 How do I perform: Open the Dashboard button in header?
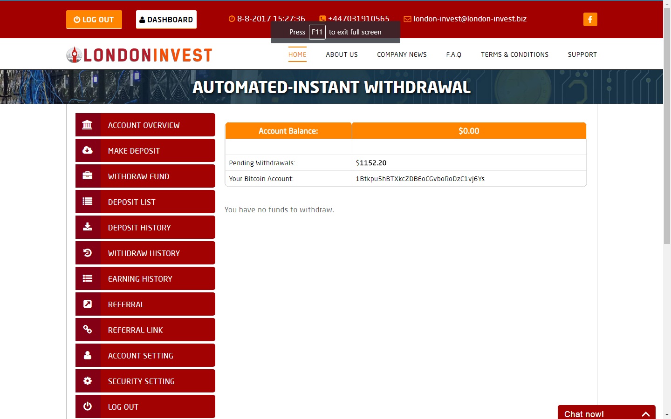[x=166, y=20]
